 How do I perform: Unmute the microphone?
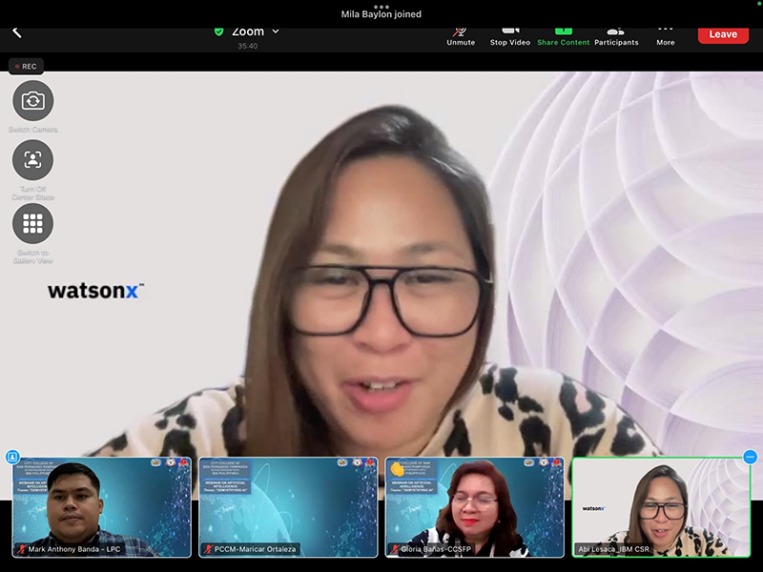461,35
